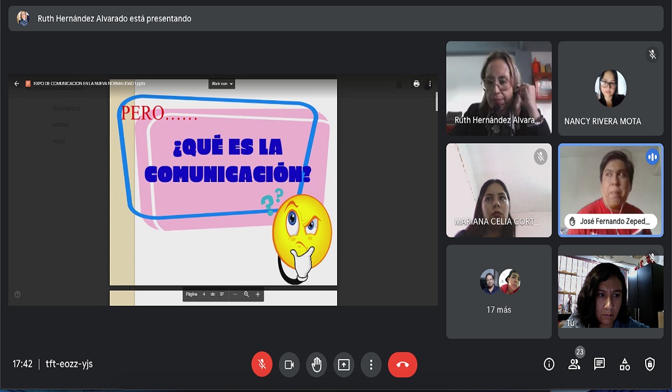This screenshot has width=672, height=392.
Task: Click the Present now screen share icon
Action: pyautogui.click(x=344, y=365)
